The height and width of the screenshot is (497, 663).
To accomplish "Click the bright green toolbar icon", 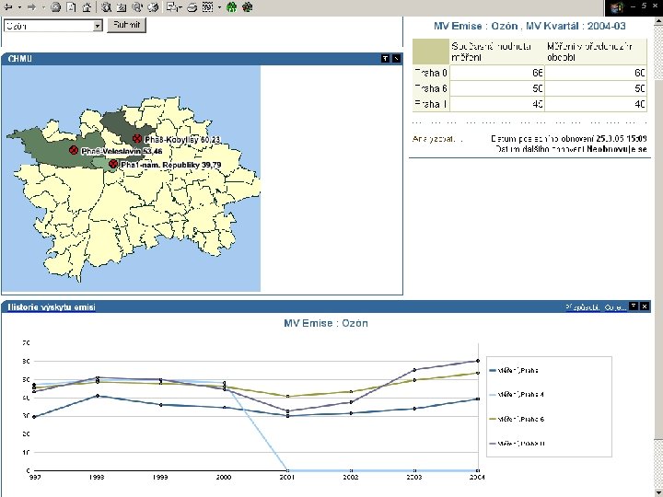I will coord(232,7).
